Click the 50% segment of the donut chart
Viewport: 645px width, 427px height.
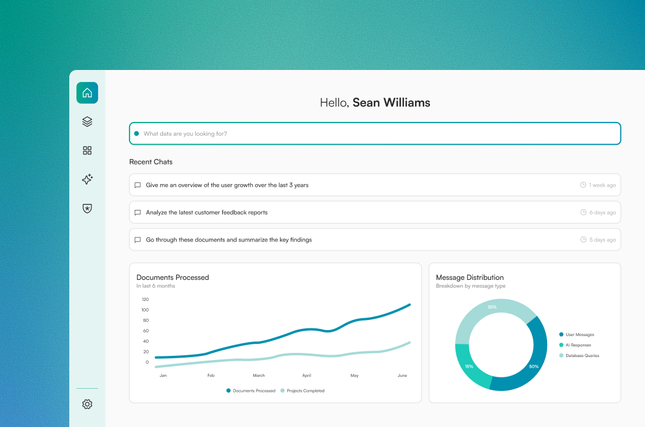pos(533,367)
